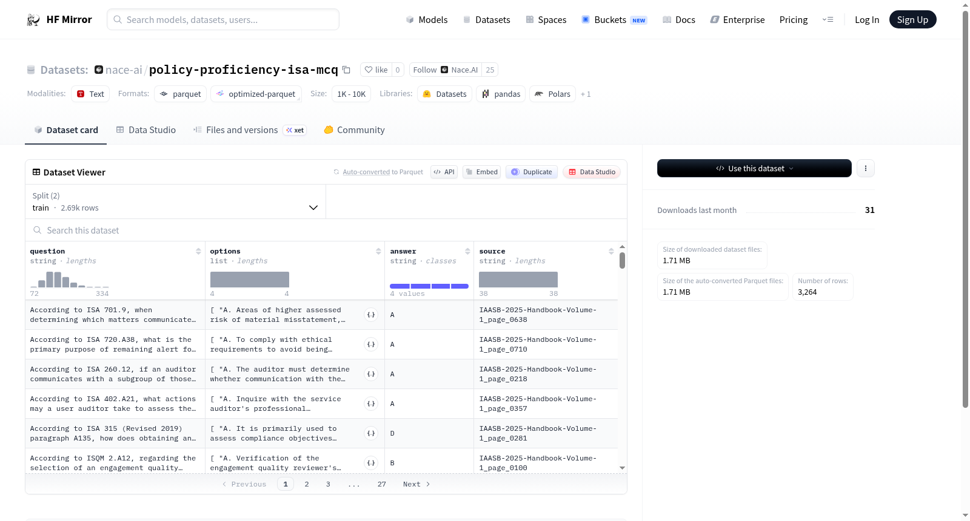
Task: Open the Datasets nav item
Action: click(x=487, y=20)
